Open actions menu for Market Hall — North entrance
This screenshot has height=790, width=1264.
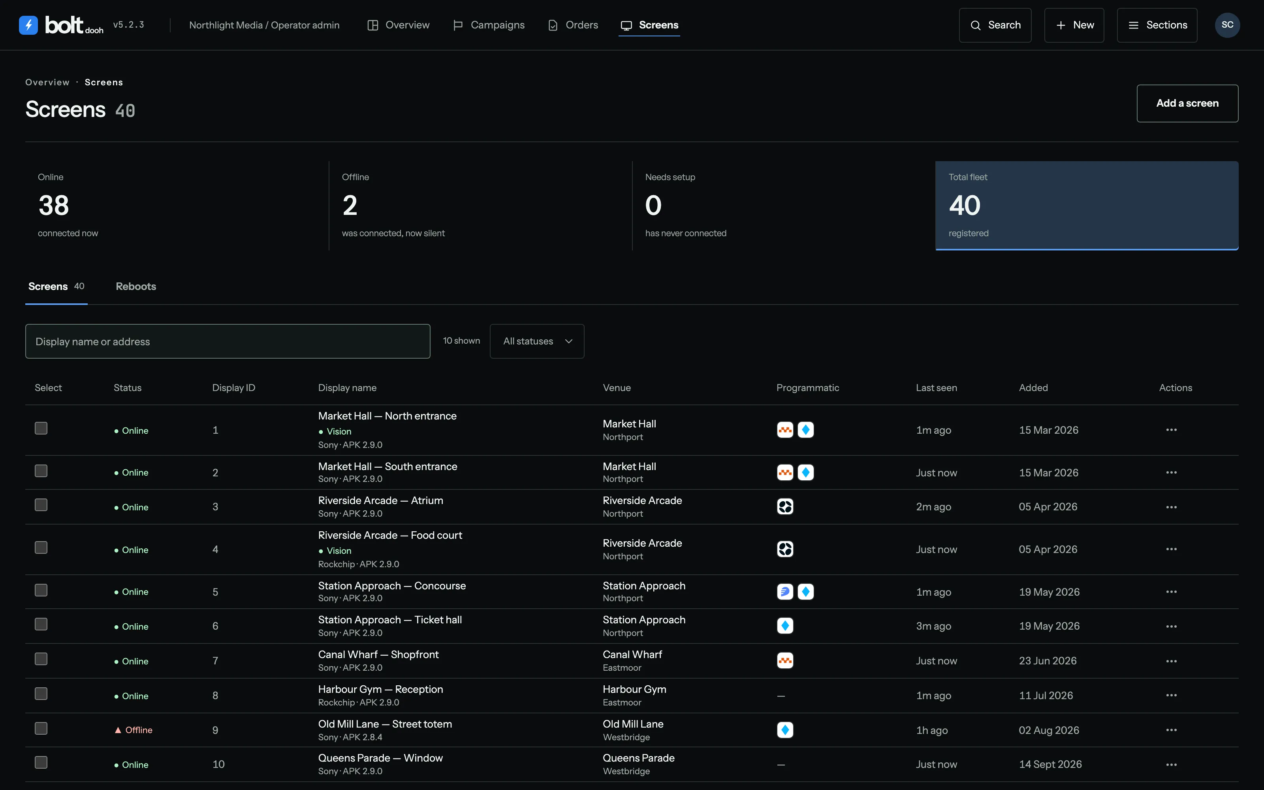pyautogui.click(x=1171, y=430)
